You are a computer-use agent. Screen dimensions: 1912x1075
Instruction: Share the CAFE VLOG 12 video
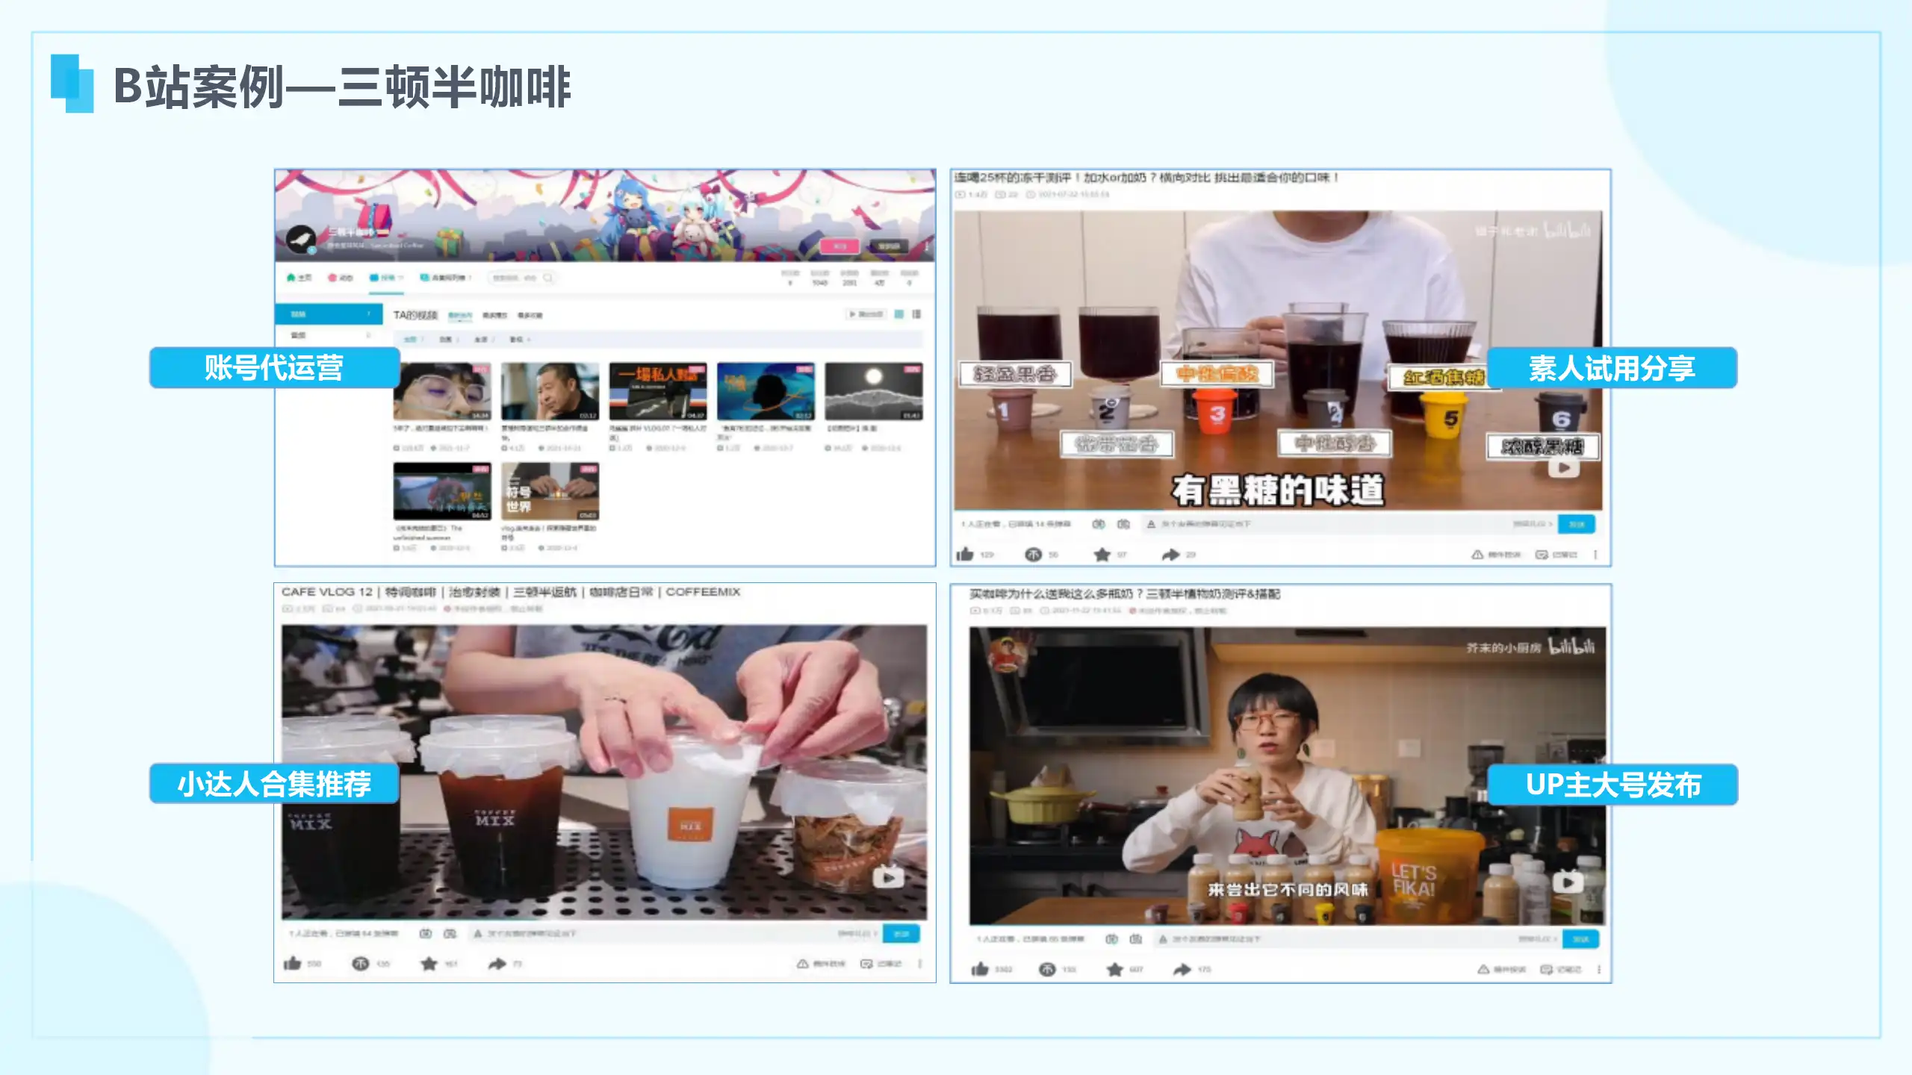pos(497,963)
